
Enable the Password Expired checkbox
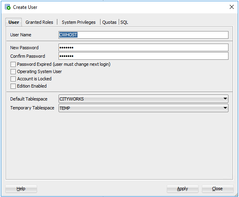pos(13,64)
